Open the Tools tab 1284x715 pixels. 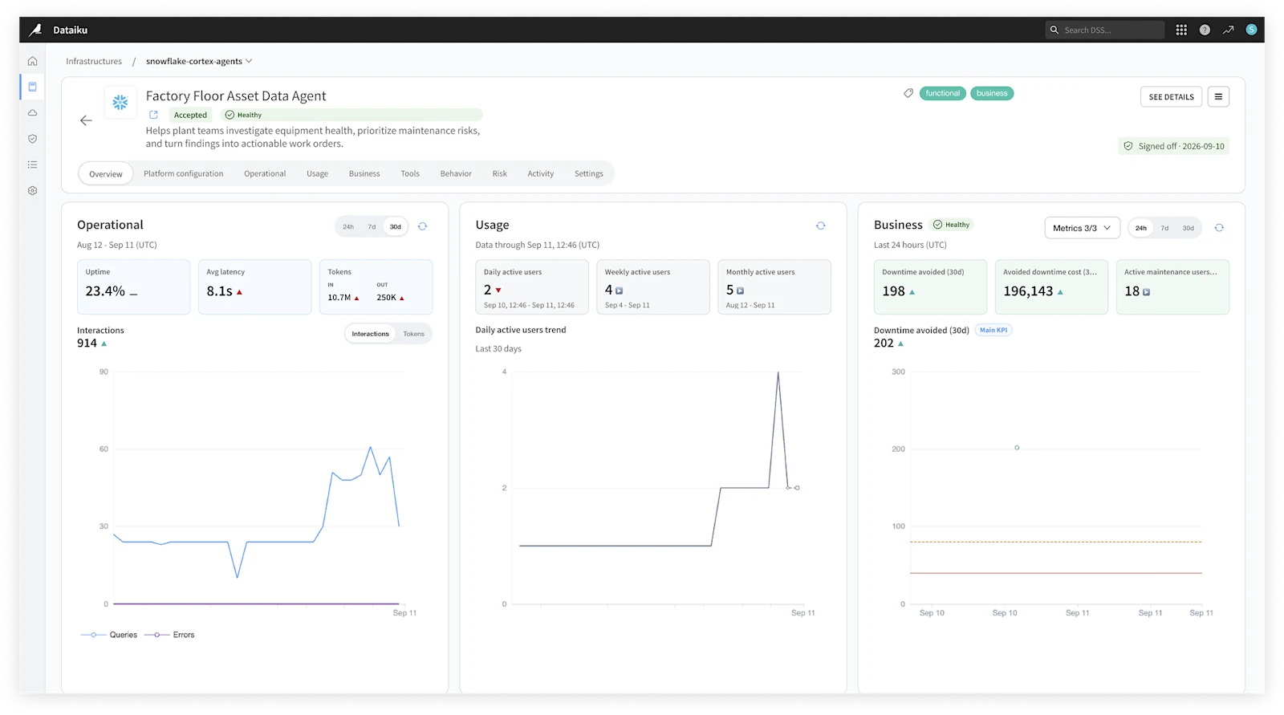(x=410, y=173)
